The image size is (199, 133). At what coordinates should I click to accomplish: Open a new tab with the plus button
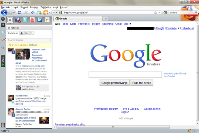[105, 19]
